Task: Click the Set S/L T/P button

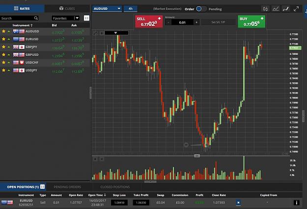Action: click(x=218, y=22)
